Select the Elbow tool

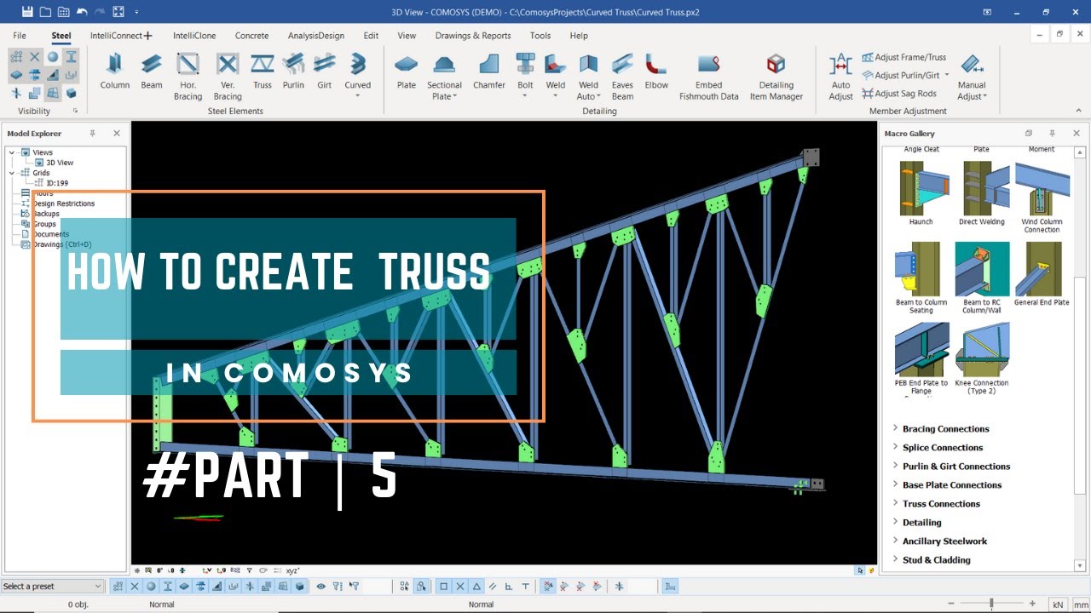pos(656,71)
